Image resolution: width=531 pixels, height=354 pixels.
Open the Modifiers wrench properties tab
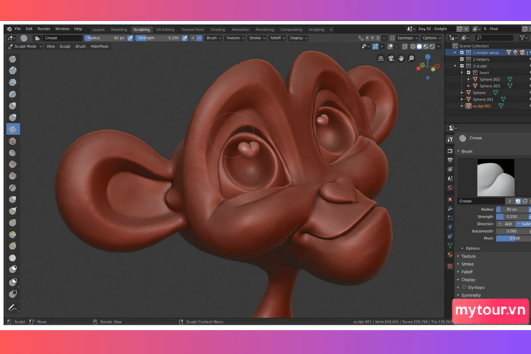pyautogui.click(x=450, y=209)
